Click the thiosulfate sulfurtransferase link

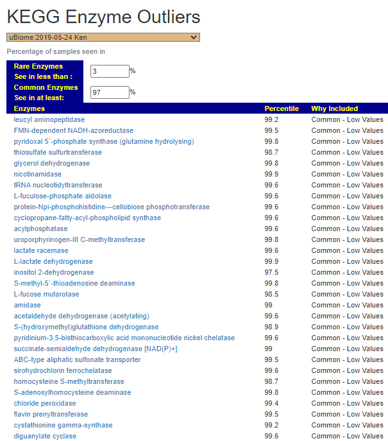[58, 152]
